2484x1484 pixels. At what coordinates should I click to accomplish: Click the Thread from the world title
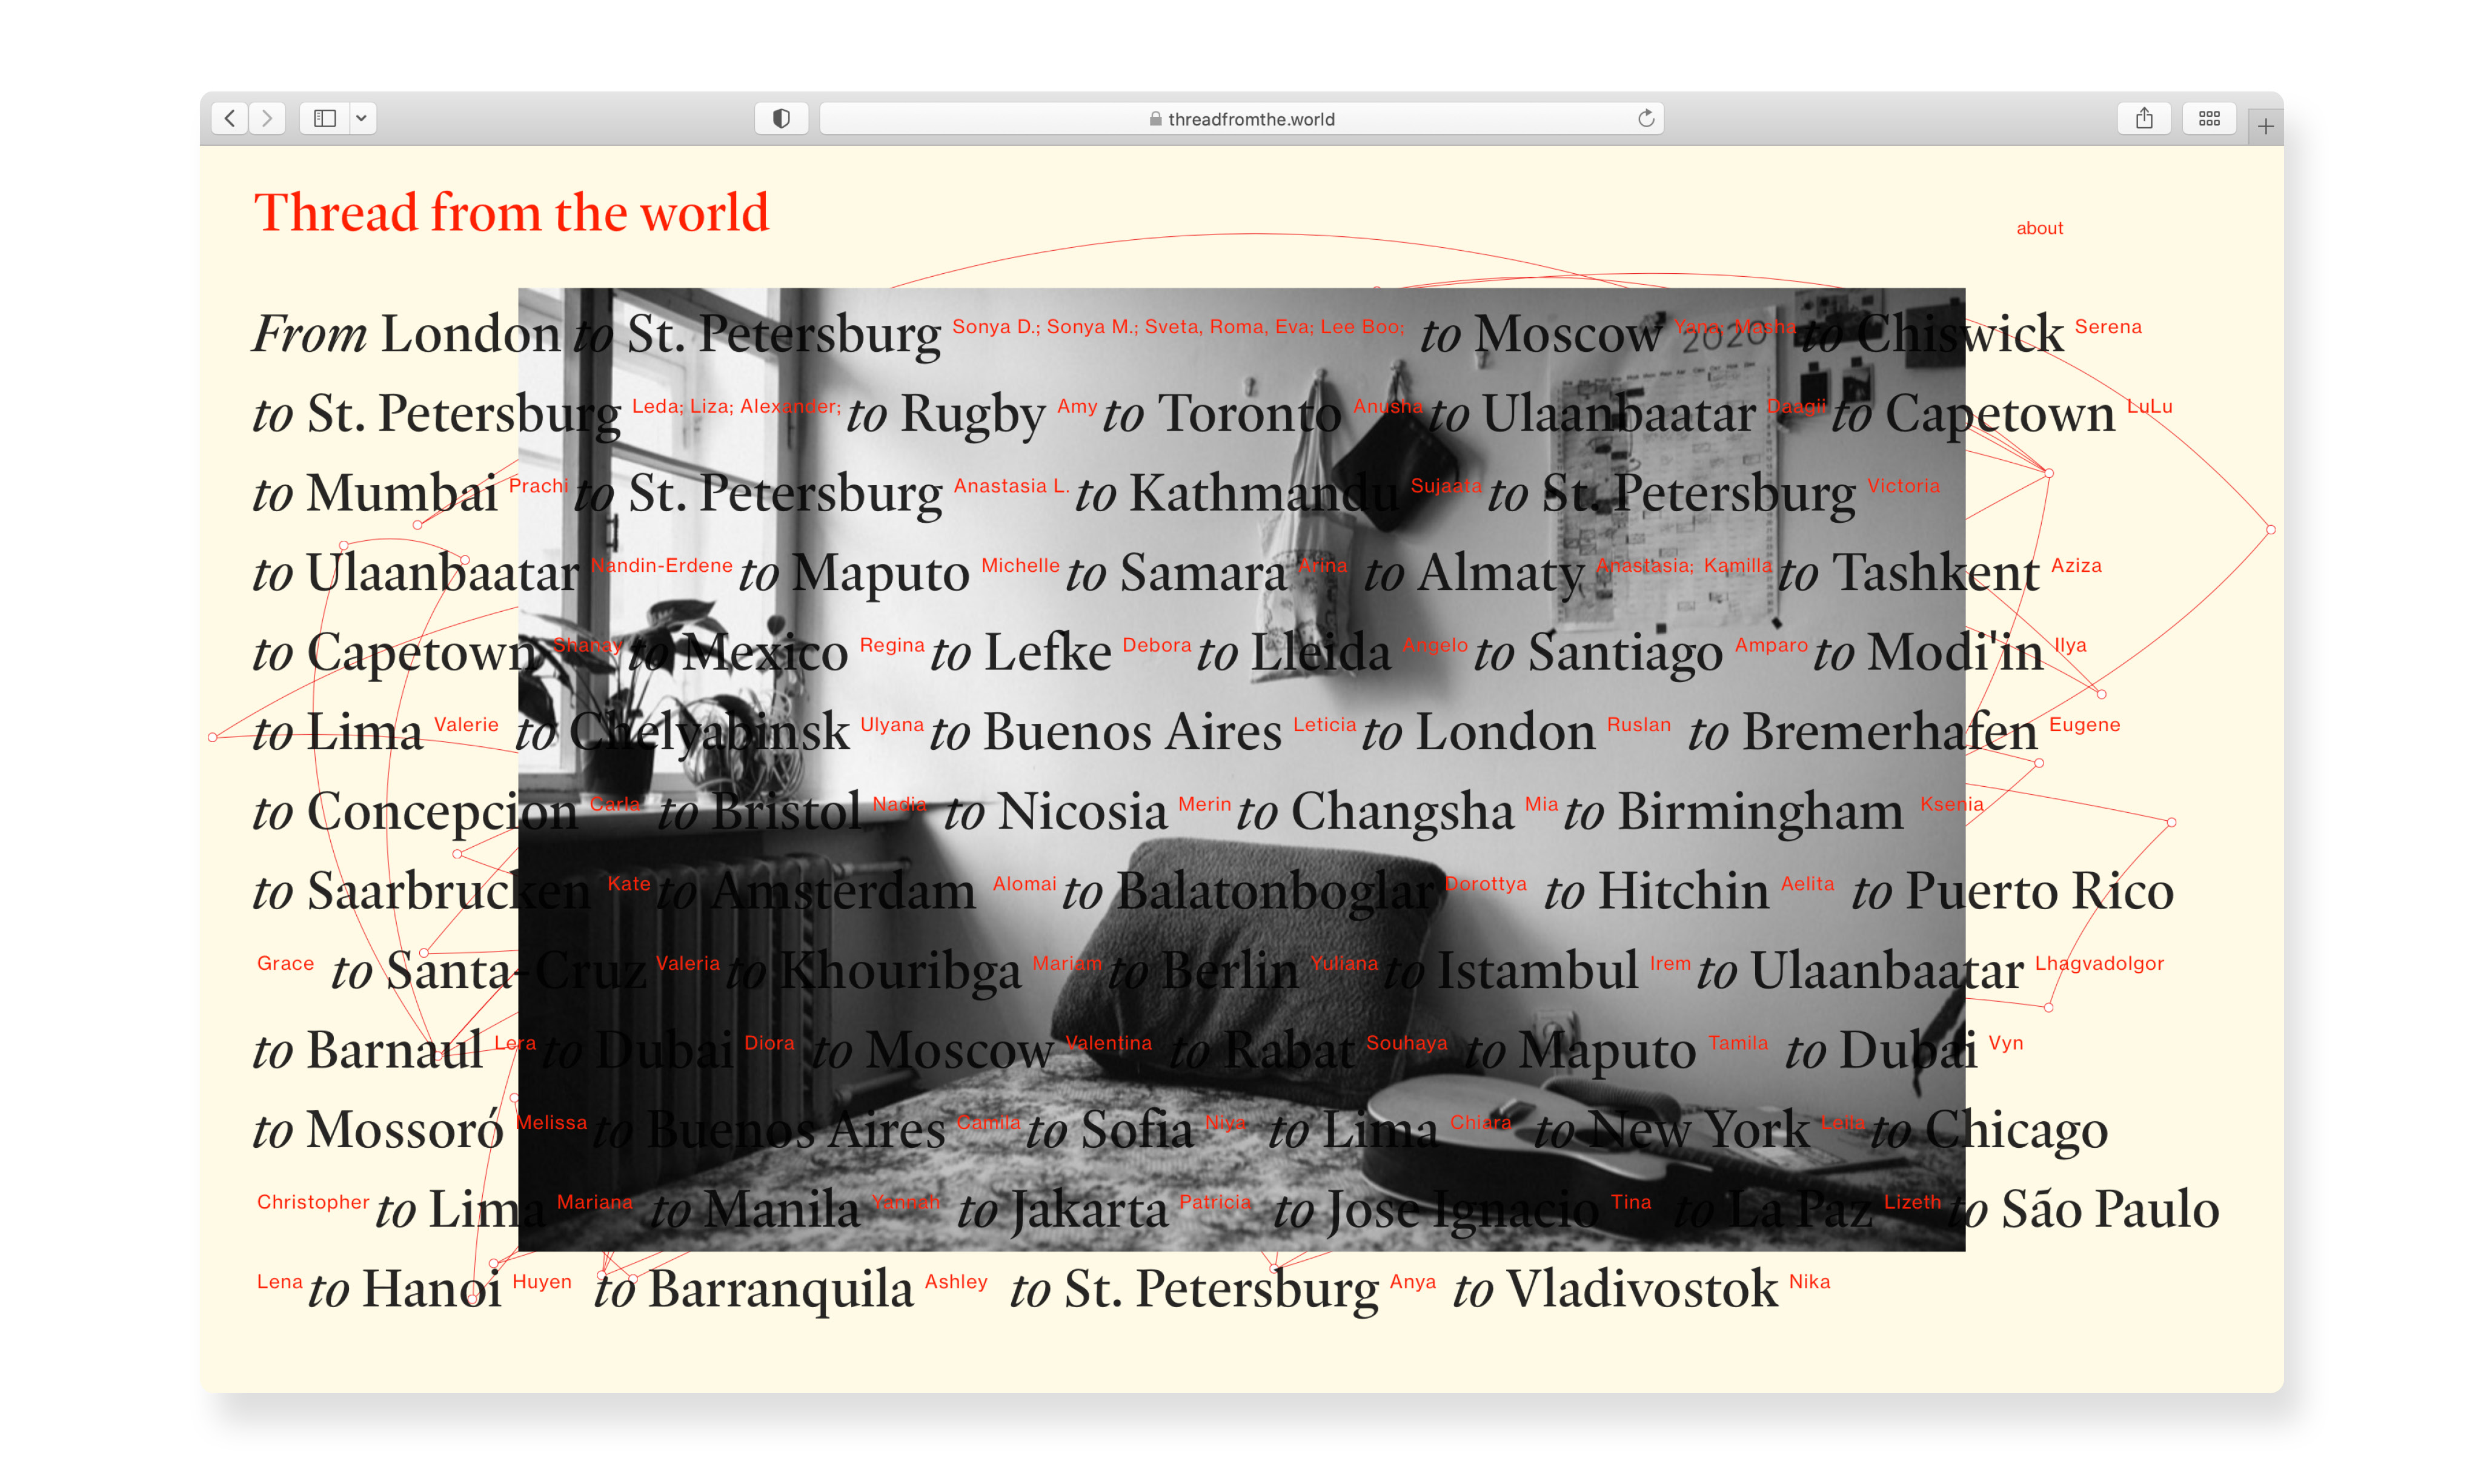pyautogui.click(x=511, y=213)
